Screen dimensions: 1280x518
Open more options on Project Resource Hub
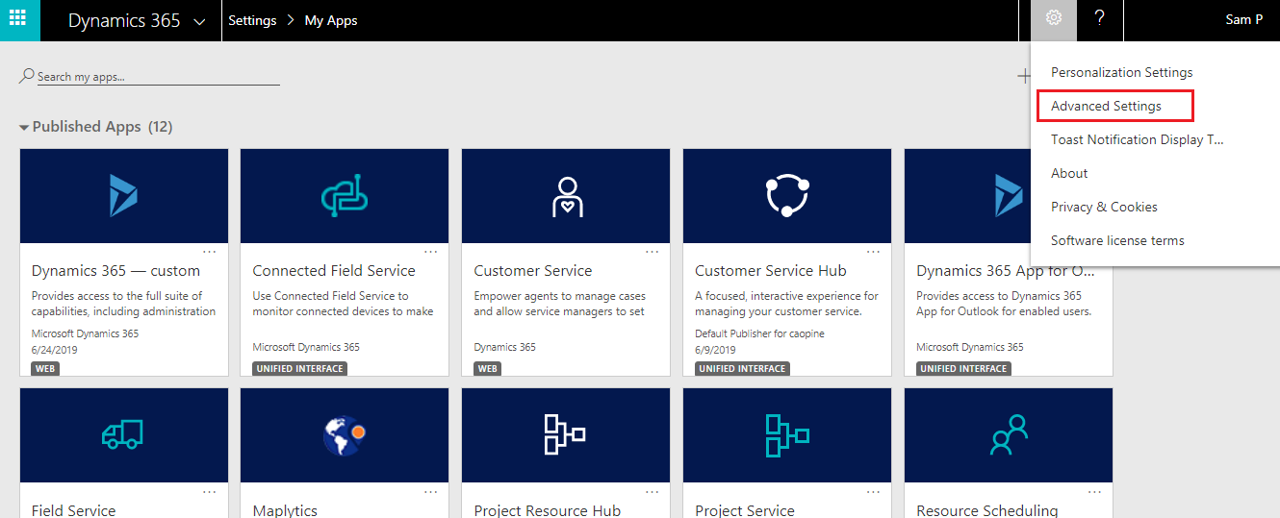point(653,492)
